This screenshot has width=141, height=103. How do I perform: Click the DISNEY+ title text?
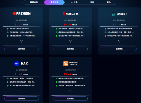[x=122, y=14]
